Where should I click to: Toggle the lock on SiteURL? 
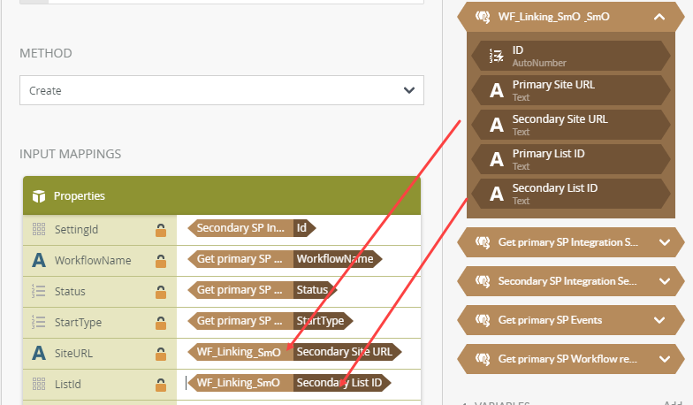[x=161, y=354]
